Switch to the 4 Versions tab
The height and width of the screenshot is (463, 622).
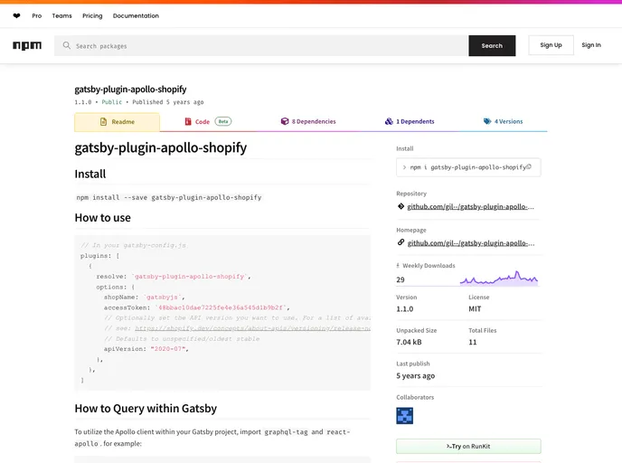pos(503,121)
